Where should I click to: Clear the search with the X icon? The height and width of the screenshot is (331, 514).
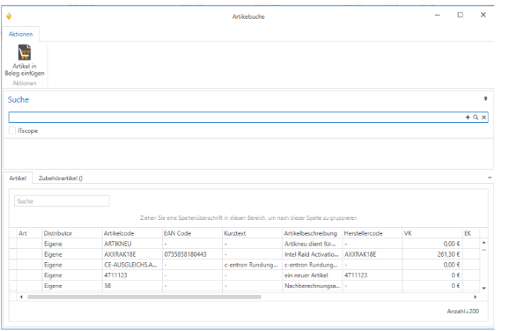(483, 117)
